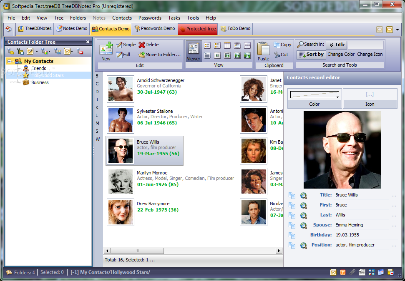The height and width of the screenshot is (281, 405).
Task: Click Change Color
Action: pyautogui.click(x=341, y=55)
